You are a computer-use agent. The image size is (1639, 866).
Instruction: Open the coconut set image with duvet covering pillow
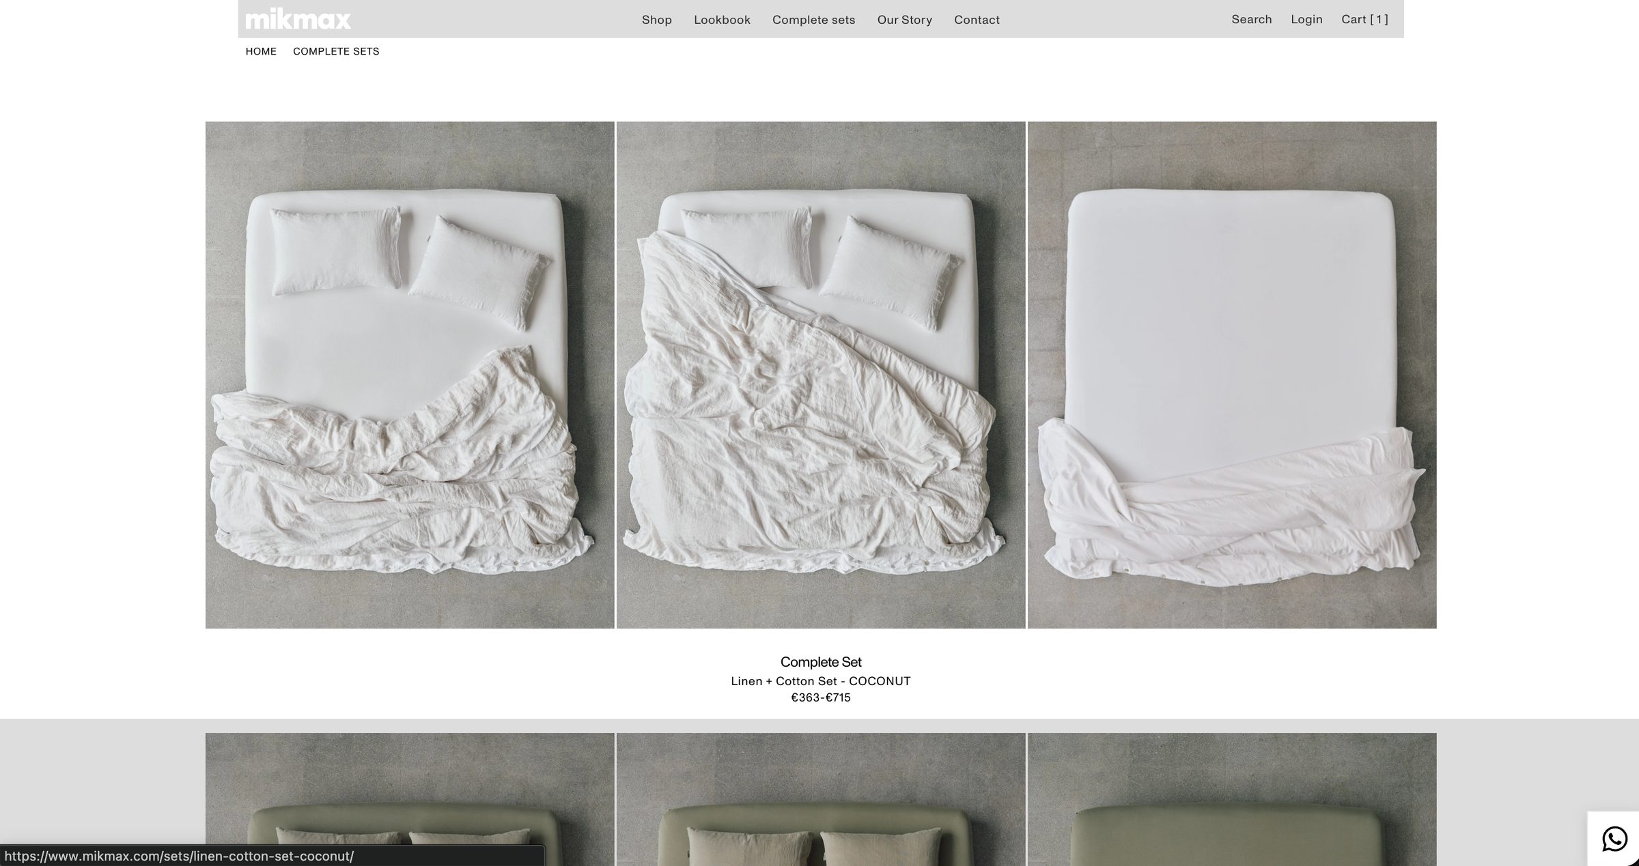tap(821, 375)
